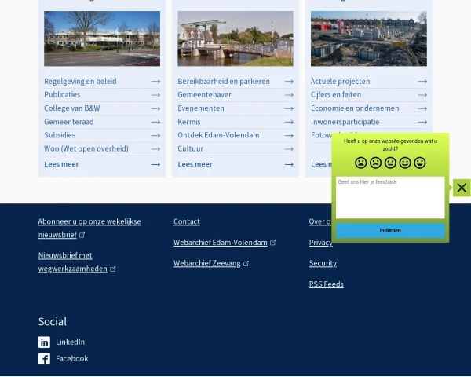Viewport: 471px width, 377px height.
Task: Select the slightly unhappy smiley, second face
Action: click(375, 163)
